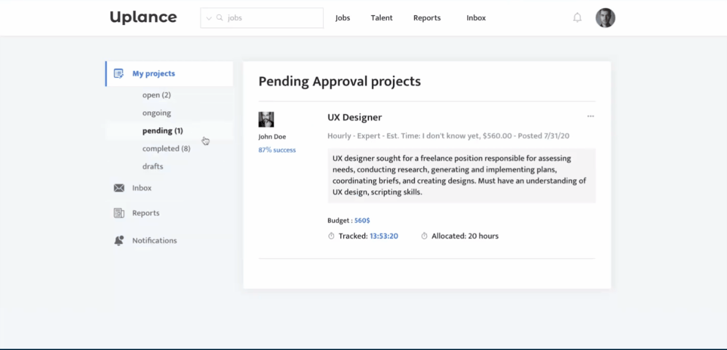Image resolution: width=727 pixels, height=350 pixels.
Task: Click the search magnifier icon
Action: pos(219,18)
